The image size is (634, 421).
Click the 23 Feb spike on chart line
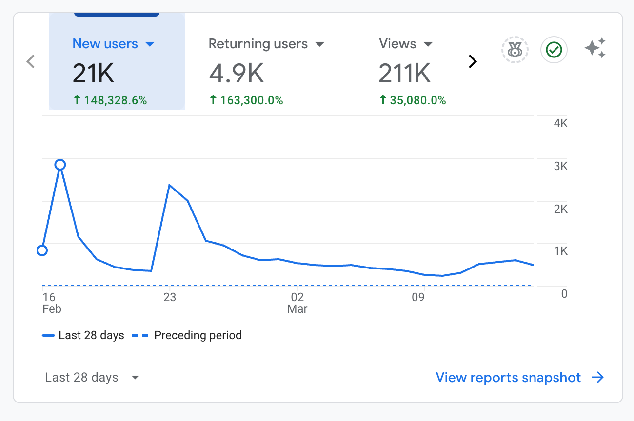pyautogui.click(x=169, y=185)
